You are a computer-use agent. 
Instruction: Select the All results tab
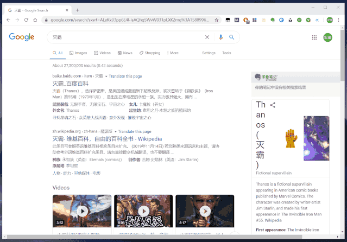58,53
